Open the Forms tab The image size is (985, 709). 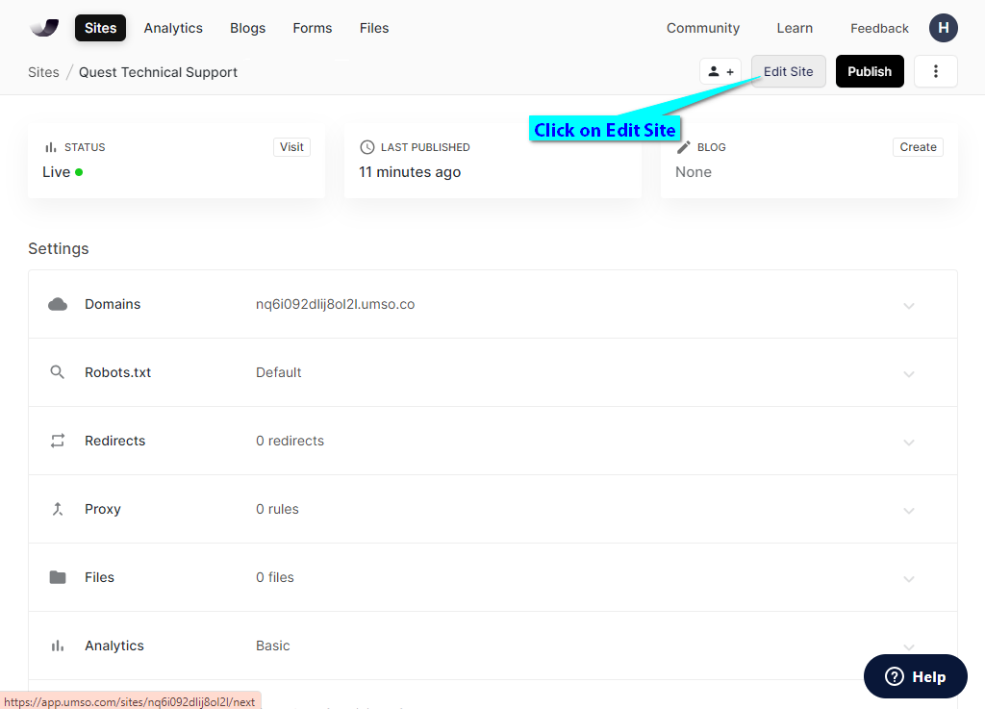(313, 28)
